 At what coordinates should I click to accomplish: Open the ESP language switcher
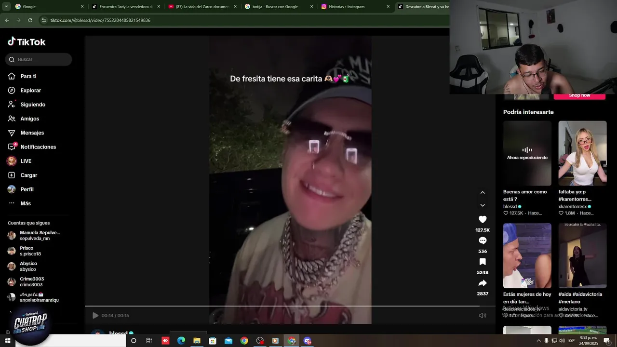571,341
